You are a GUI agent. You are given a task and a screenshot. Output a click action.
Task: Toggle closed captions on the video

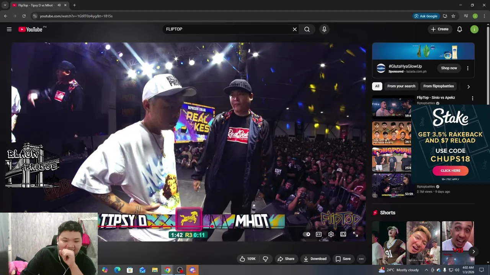tap(318, 234)
